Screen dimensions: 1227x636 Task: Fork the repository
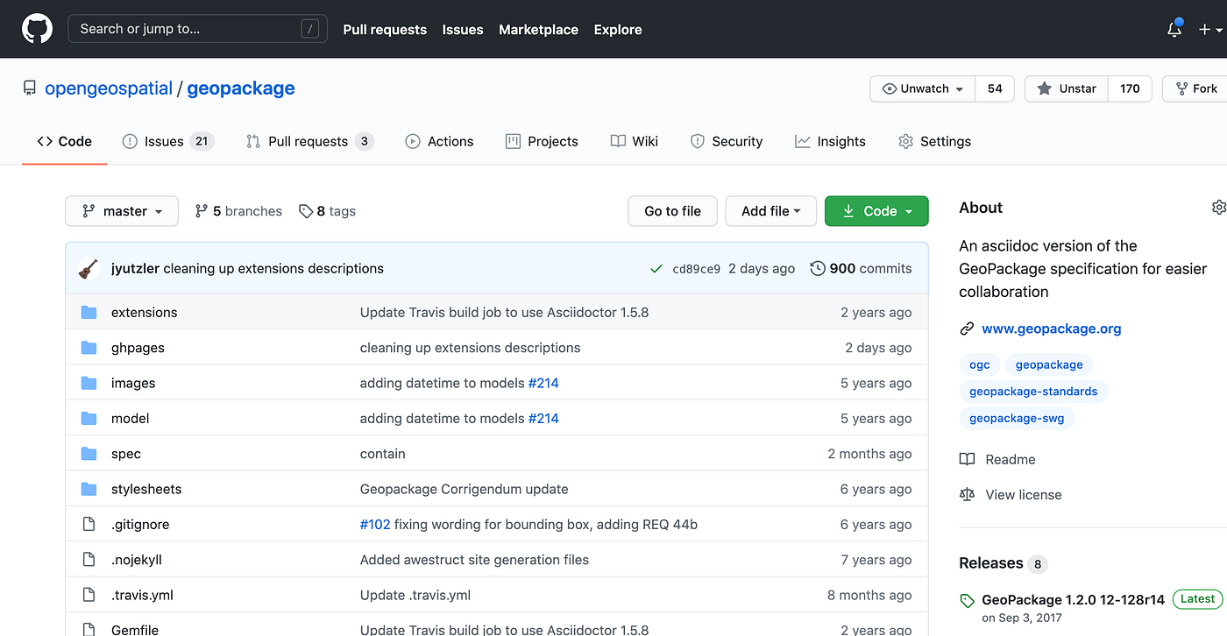click(1196, 88)
